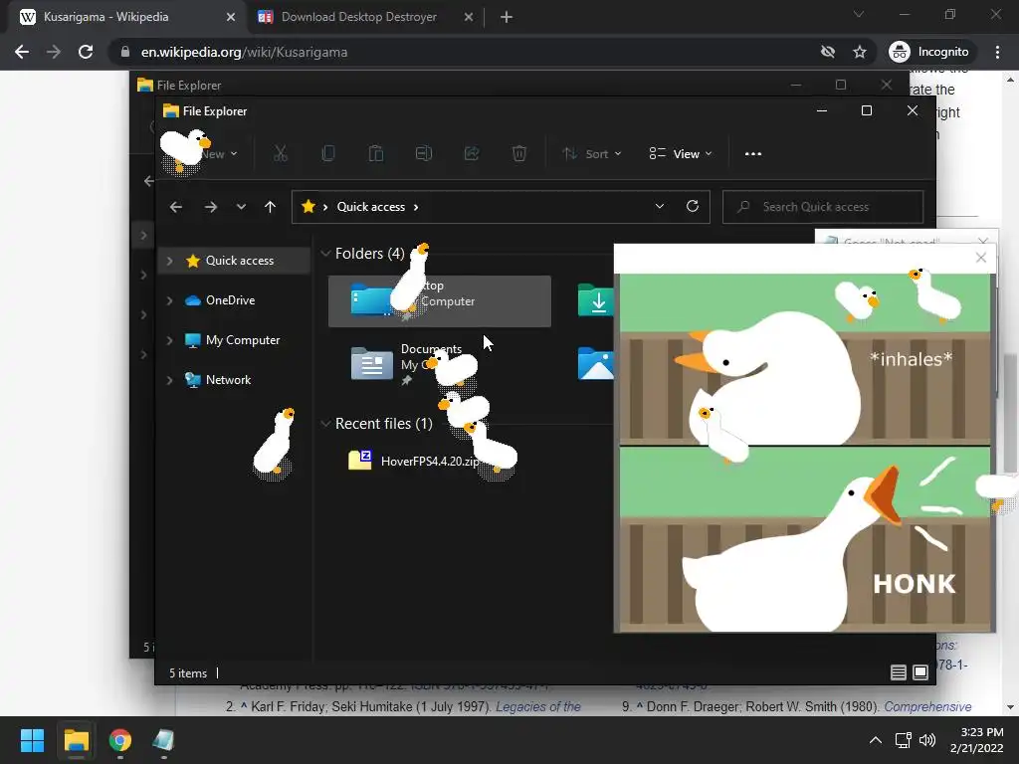The height and width of the screenshot is (764, 1019).
Task: Switch to details view layout icon
Action: [x=899, y=672]
